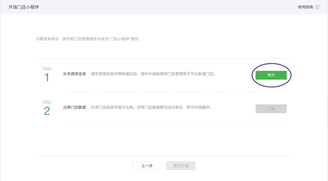Click the green 填写 button
The image size is (328, 181).
271,75
